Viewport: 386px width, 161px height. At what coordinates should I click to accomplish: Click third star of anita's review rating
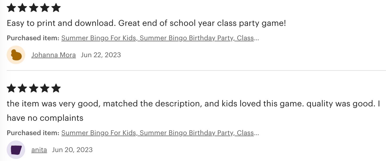click(x=34, y=88)
